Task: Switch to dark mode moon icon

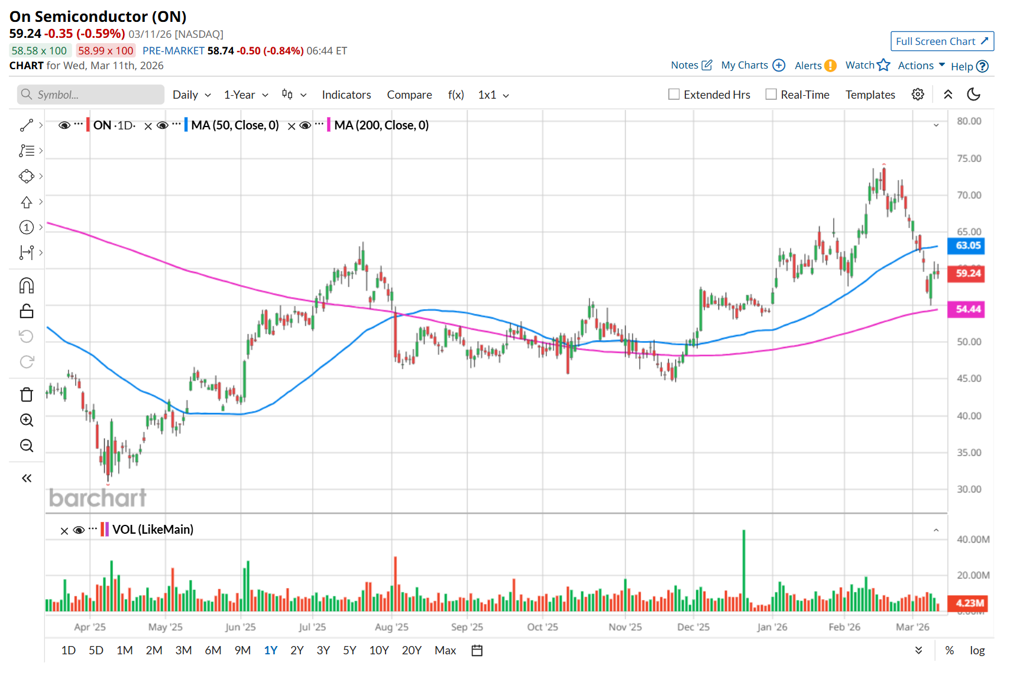Action: point(973,95)
